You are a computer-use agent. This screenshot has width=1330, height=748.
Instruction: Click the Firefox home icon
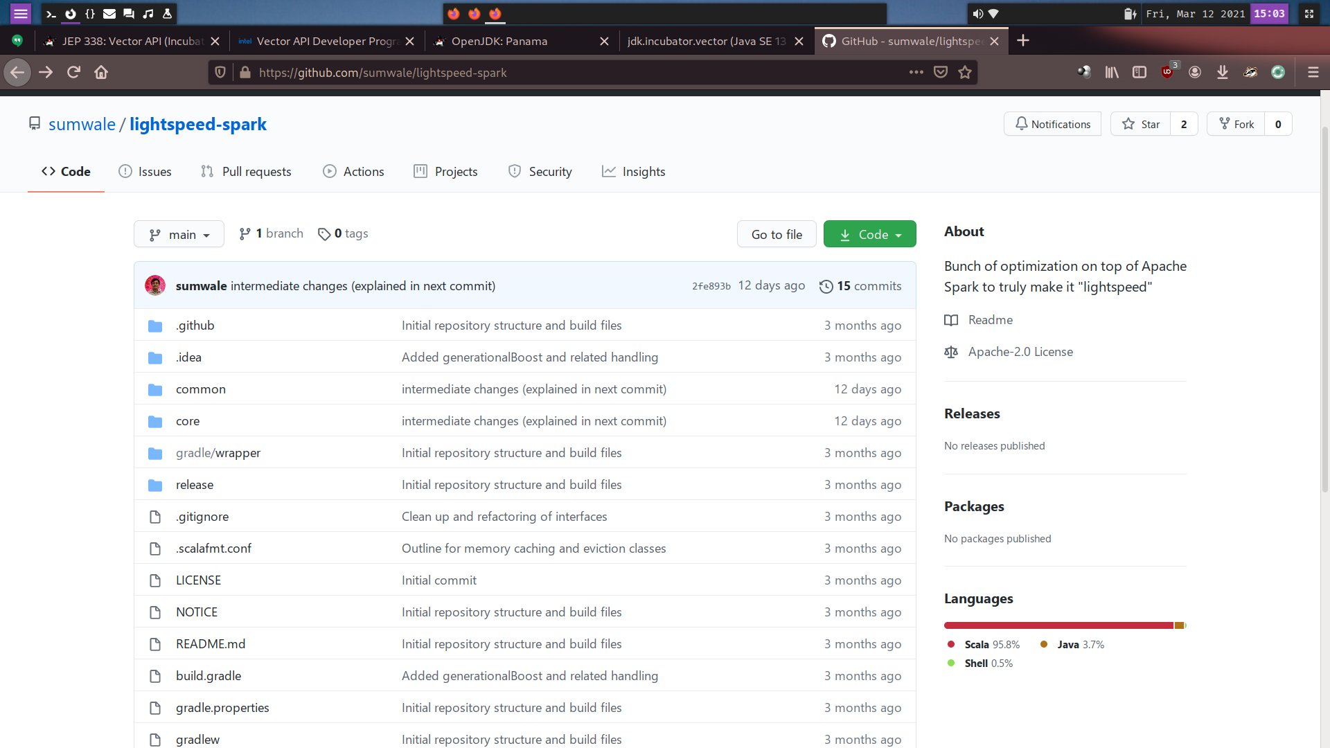click(101, 72)
